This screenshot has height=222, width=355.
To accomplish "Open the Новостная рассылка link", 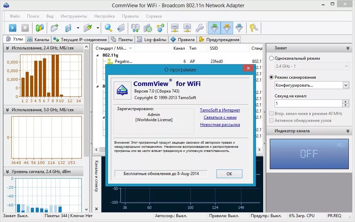I will point(220,125).
